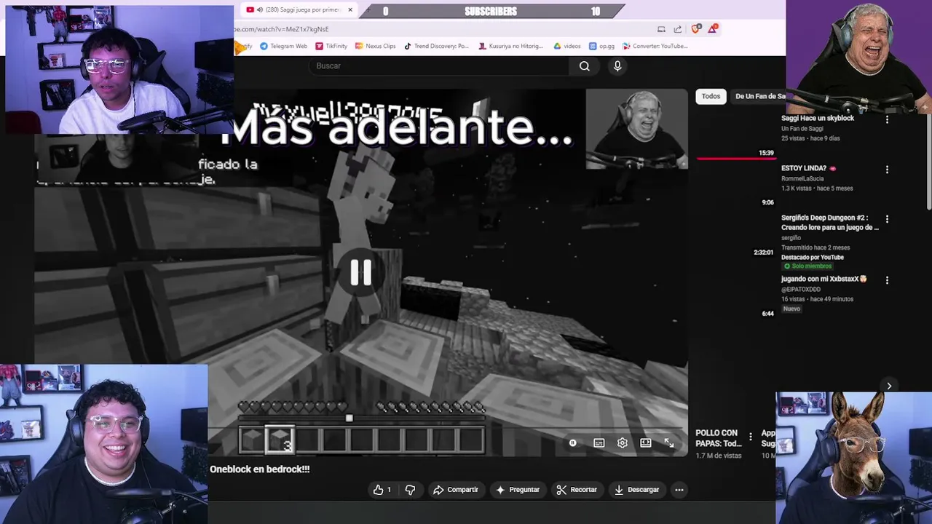
Task: Open the TikFinity bookmark
Action: click(x=331, y=46)
